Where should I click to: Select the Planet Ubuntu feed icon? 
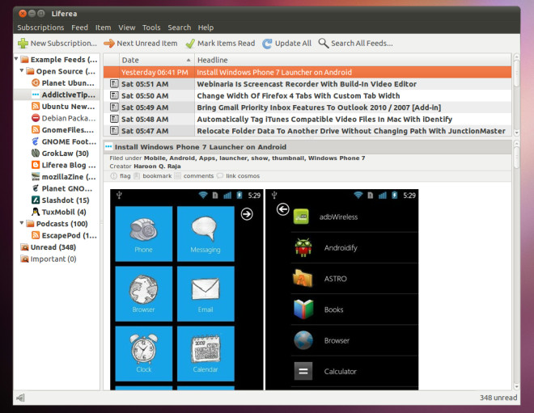click(36, 83)
